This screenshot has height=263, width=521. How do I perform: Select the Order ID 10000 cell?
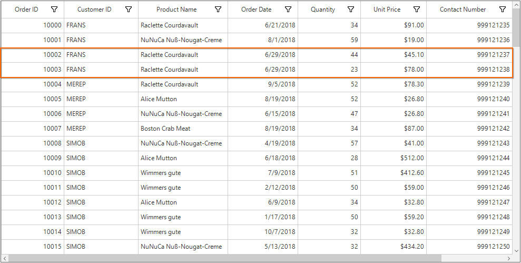(32, 25)
